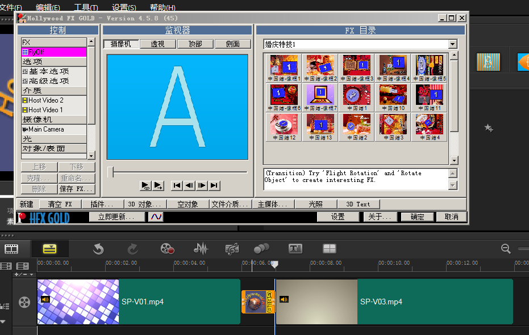Screen dimensions: 529x335
Task: Toggle the 摄像机 camera view button
Action: (x=121, y=44)
